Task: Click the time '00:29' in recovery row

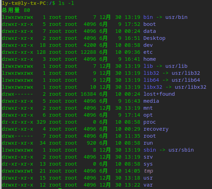Action: click(132, 129)
